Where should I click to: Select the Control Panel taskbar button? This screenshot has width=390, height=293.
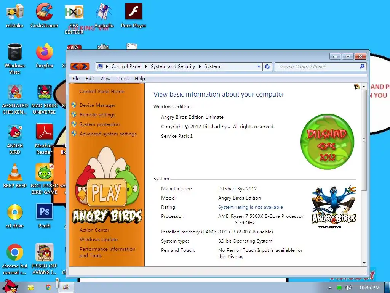66,287
